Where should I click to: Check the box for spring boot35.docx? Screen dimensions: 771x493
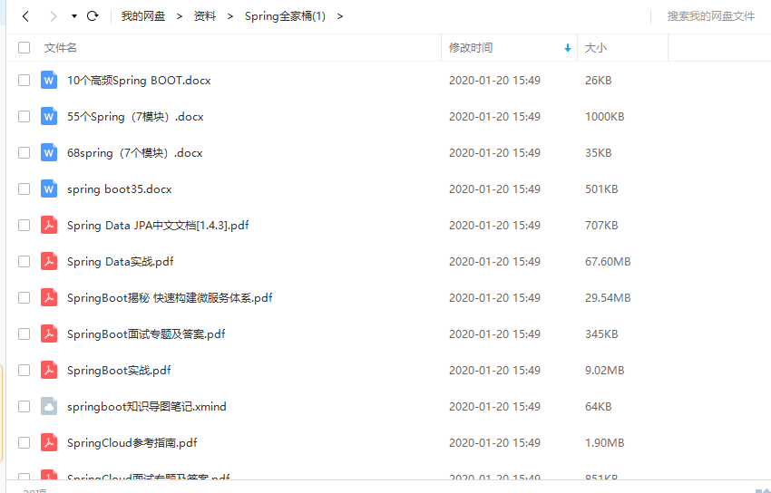[24, 189]
